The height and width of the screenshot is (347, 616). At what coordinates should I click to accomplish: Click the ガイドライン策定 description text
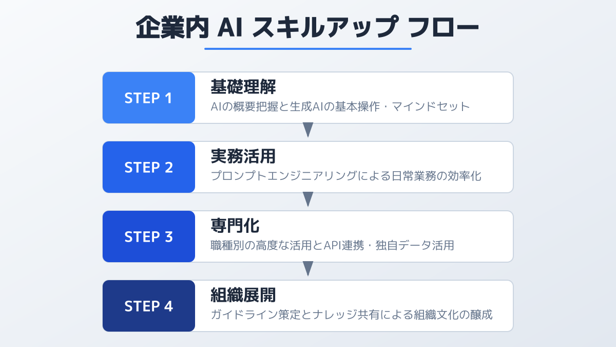[352, 315]
